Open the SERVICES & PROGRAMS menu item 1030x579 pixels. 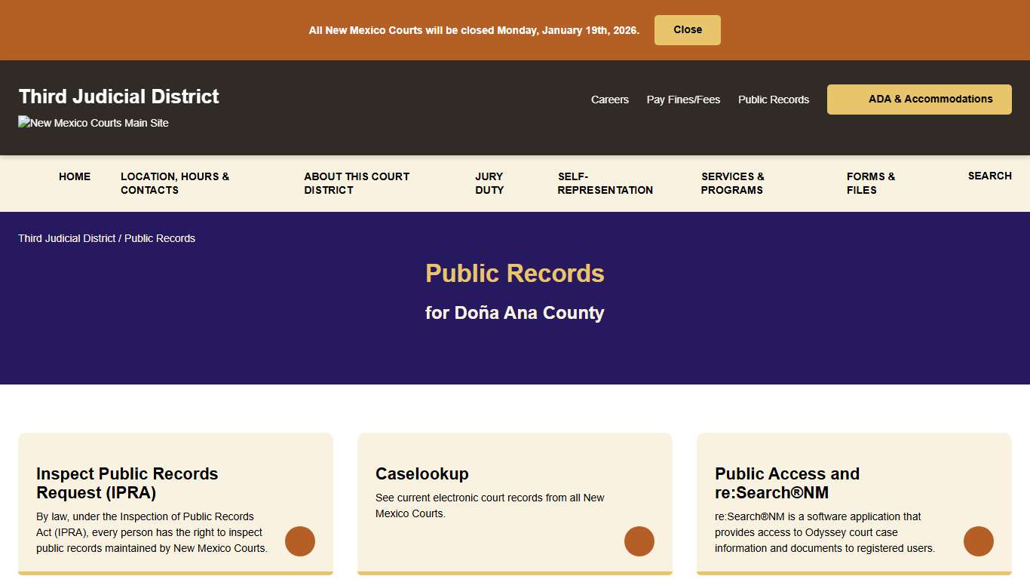732,183
